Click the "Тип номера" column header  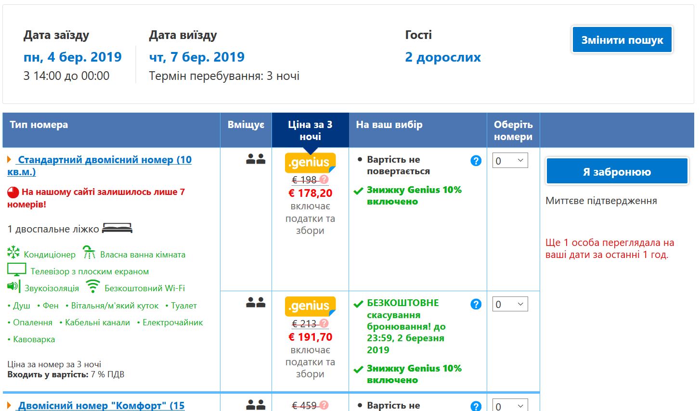(39, 125)
